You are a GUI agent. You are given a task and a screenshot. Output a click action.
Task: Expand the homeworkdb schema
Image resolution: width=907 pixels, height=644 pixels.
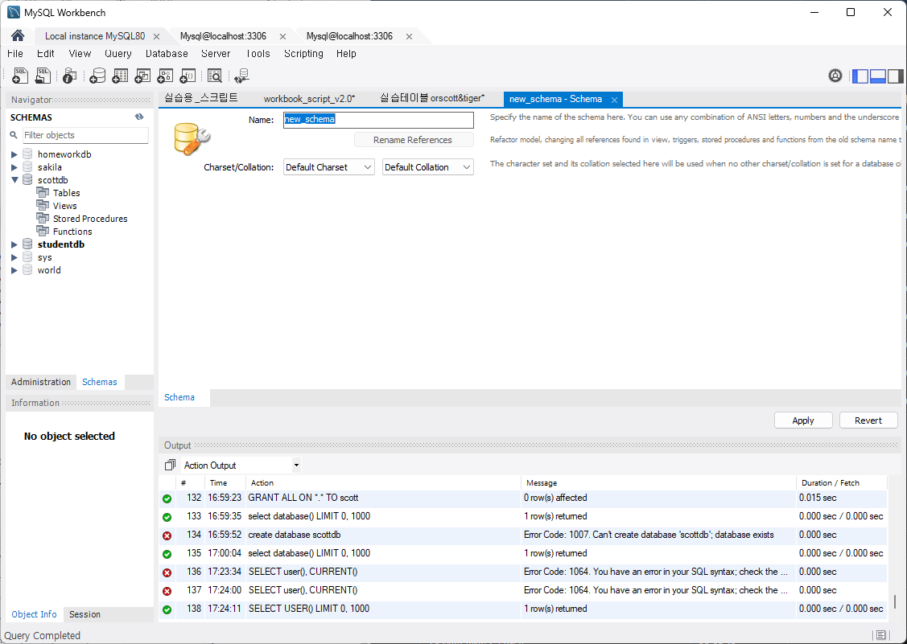point(14,154)
